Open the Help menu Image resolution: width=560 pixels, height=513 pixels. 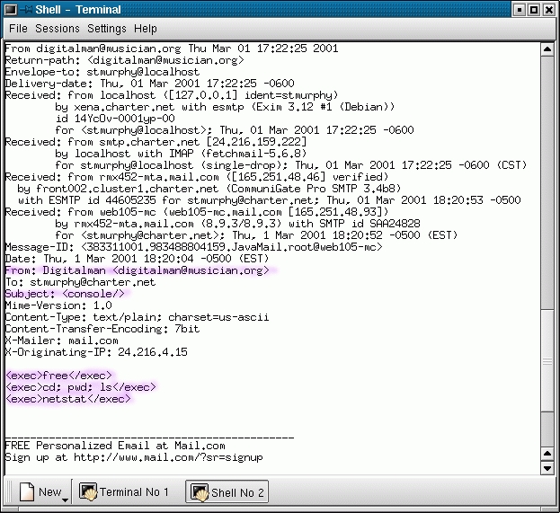click(x=146, y=29)
